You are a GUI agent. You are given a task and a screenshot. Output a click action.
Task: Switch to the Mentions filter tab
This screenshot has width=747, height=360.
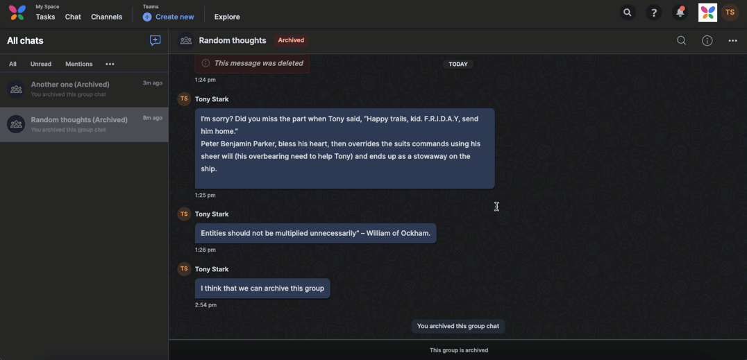coord(79,64)
